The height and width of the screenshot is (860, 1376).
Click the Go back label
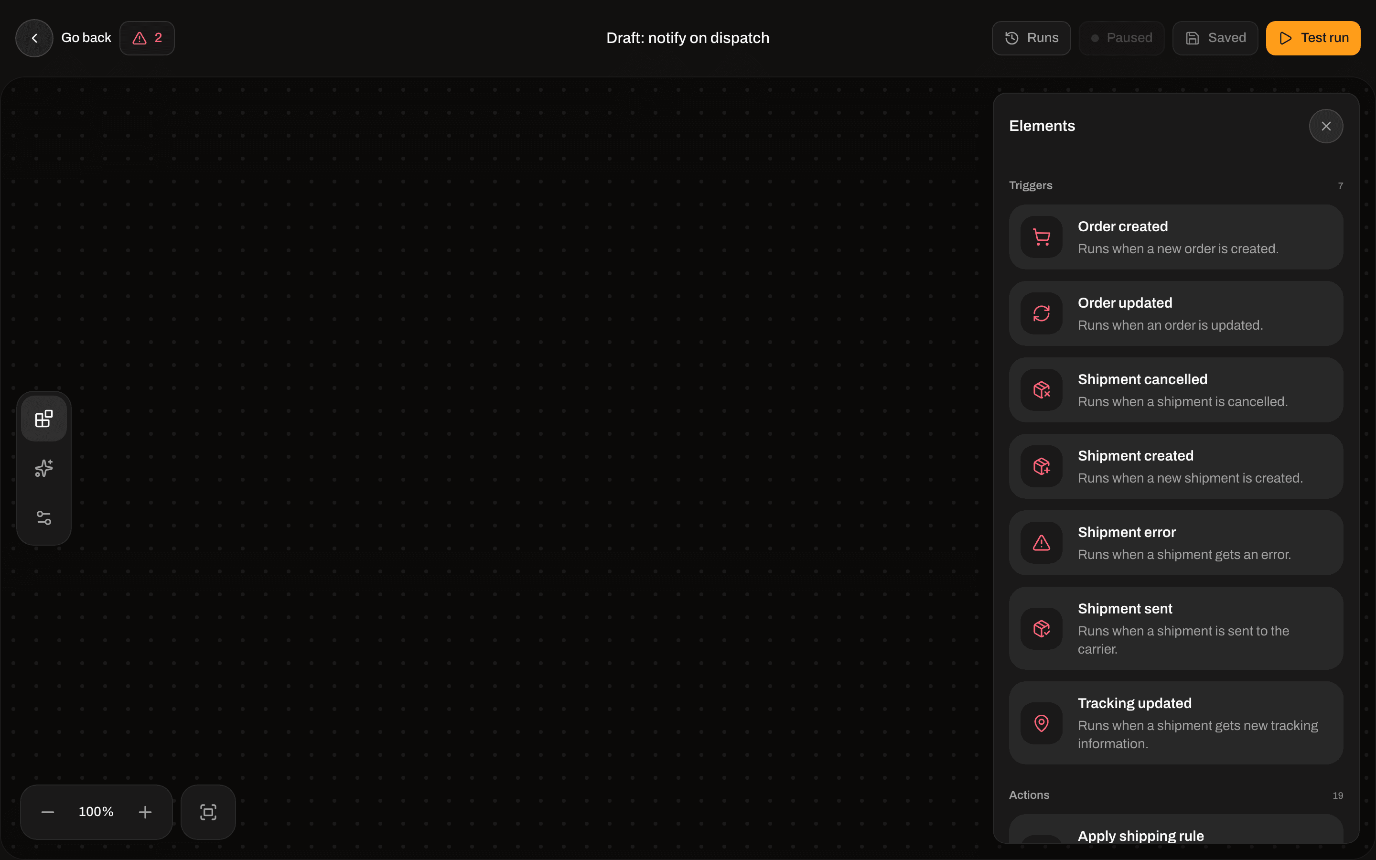pyautogui.click(x=86, y=38)
